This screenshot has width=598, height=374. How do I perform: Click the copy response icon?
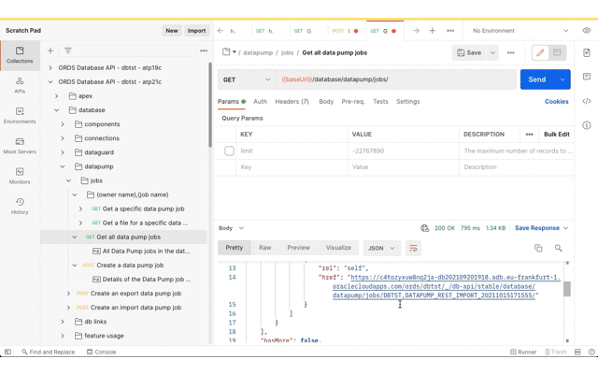[538, 249]
